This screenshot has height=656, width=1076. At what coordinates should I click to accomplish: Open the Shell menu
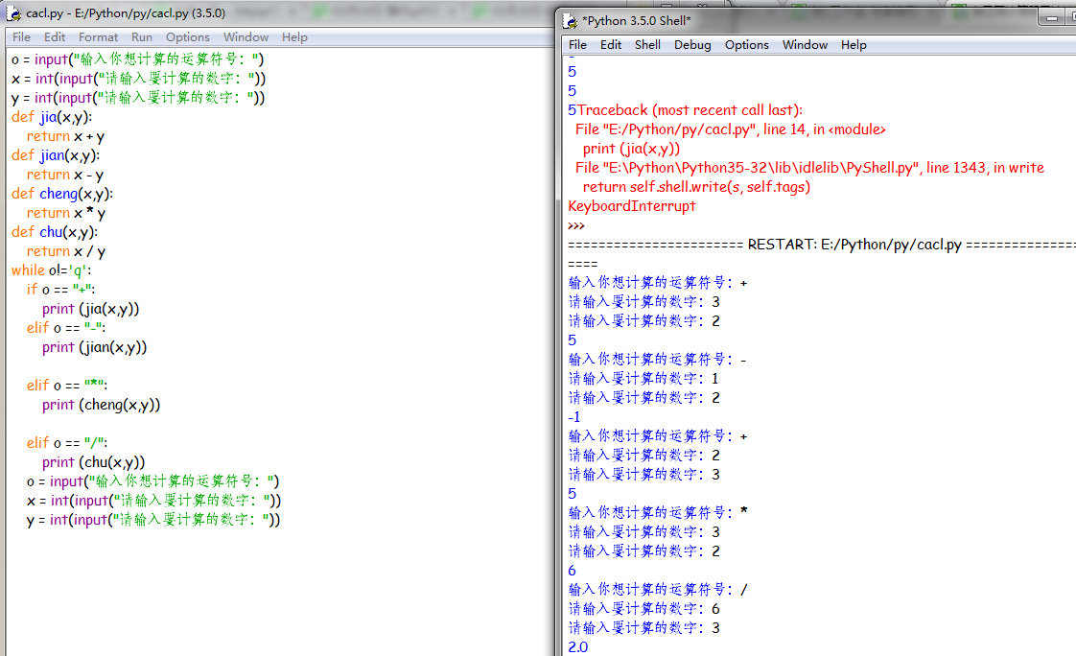pos(647,45)
